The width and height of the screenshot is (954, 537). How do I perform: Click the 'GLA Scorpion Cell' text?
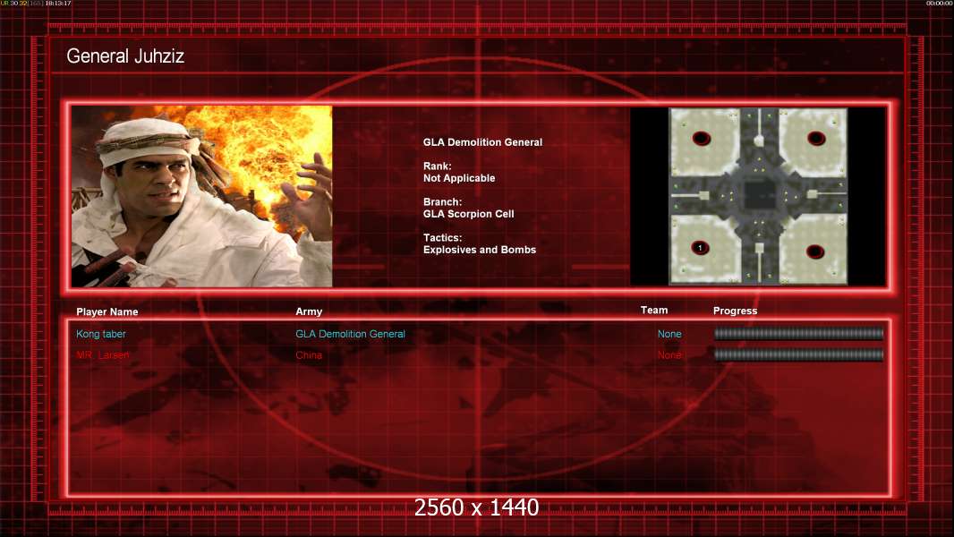point(468,214)
